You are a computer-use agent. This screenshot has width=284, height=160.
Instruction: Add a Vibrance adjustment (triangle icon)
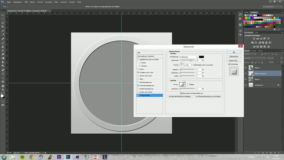click(268, 39)
